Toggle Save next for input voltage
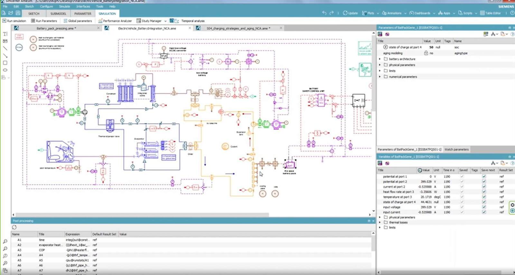The height and width of the screenshot is (275, 515). point(484,207)
